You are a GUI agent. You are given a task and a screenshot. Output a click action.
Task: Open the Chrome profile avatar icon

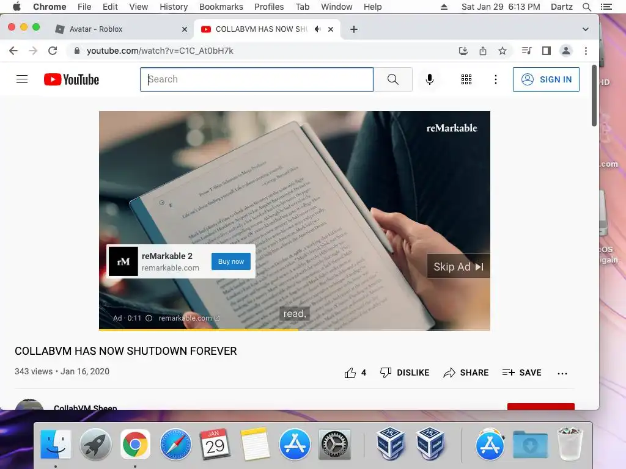point(565,51)
